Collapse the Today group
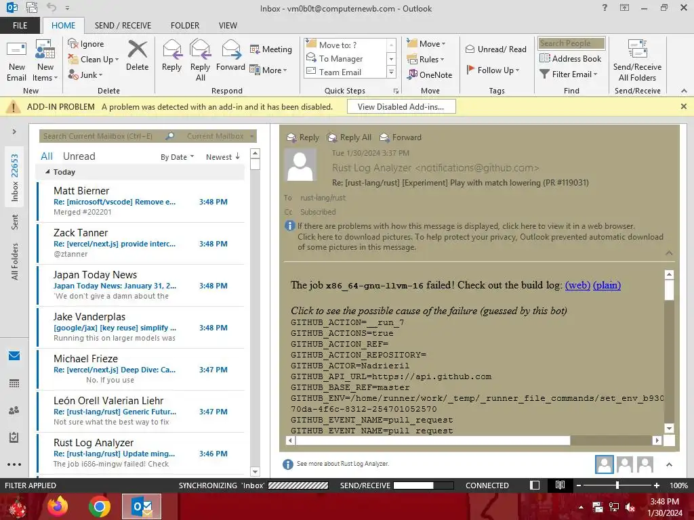 48,171
